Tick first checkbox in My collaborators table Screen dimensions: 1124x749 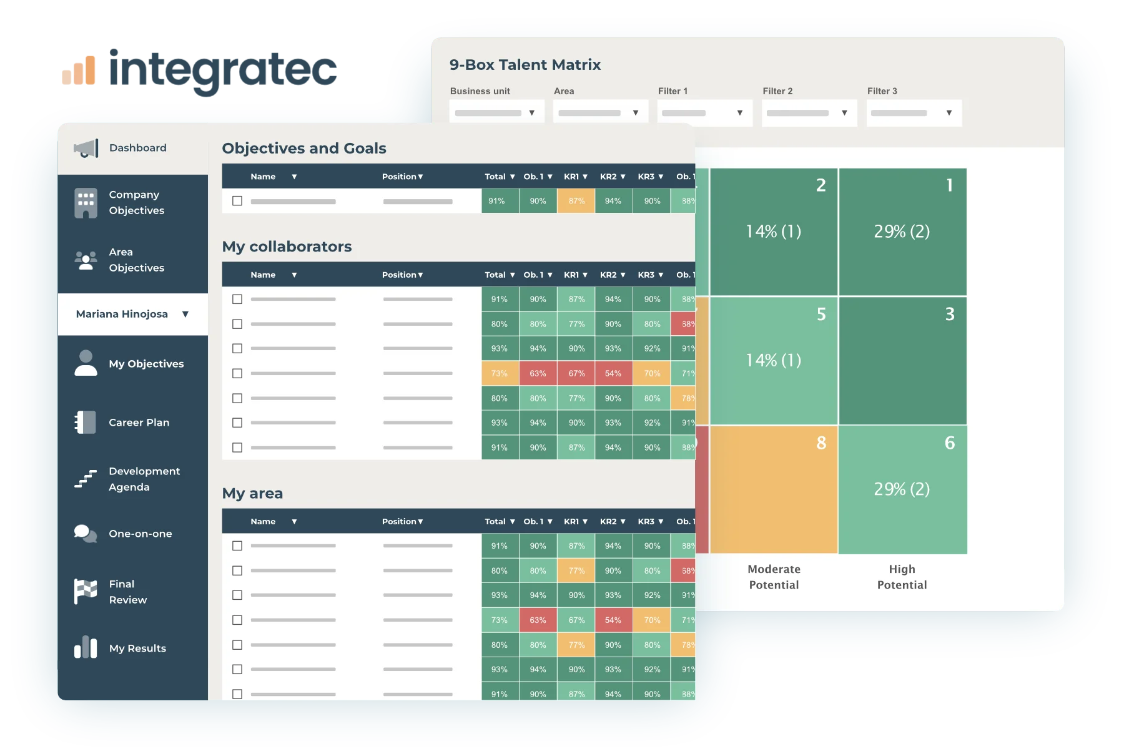point(237,299)
